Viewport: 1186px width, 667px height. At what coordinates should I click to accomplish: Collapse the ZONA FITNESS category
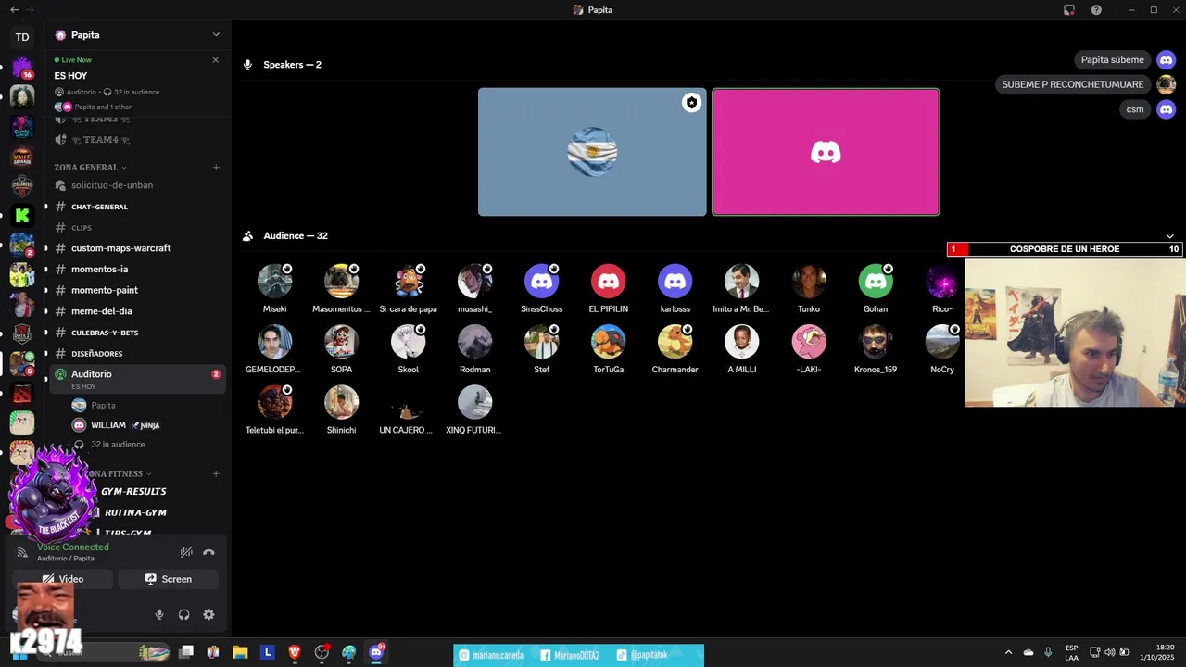pos(117,473)
